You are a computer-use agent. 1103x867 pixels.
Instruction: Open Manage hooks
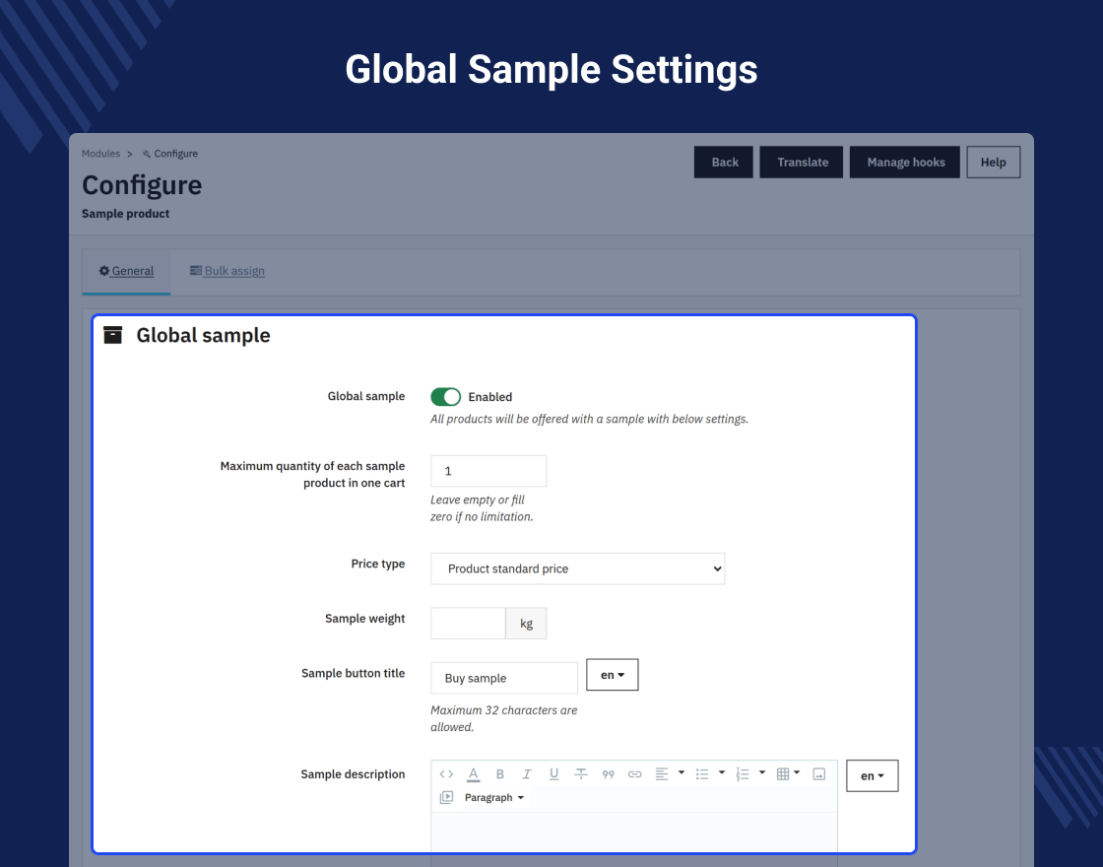[905, 162]
